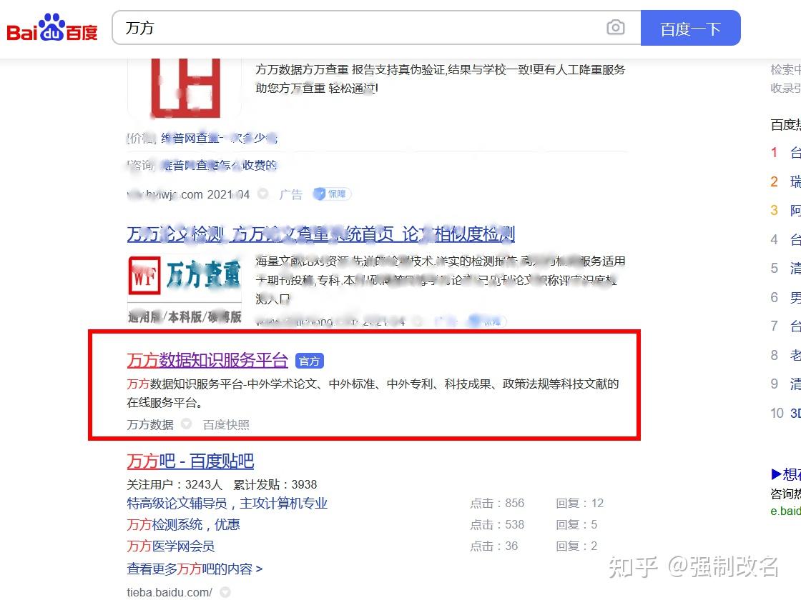Open post 特高级论文辅导员，主攻计算机专业
The height and width of the screenshot is (600, 801).
click(227, 503)
